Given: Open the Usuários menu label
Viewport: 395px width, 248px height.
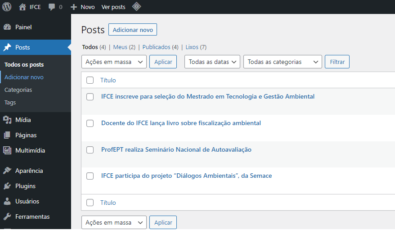Looking at the screenshot, I should pos(27,201).
